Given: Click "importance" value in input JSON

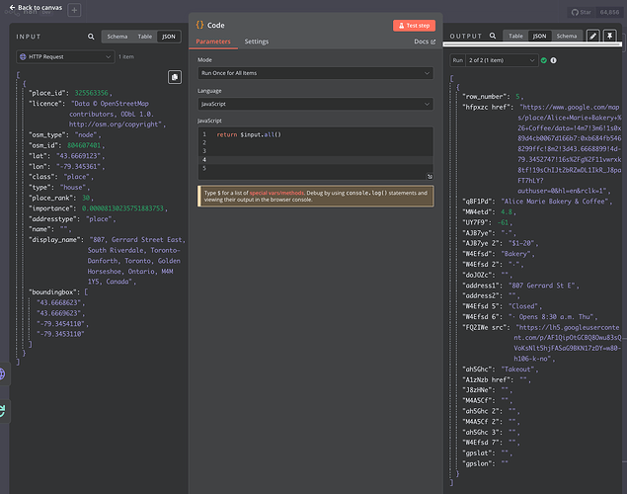Looking at the screenshot, I should coord(122,208).
